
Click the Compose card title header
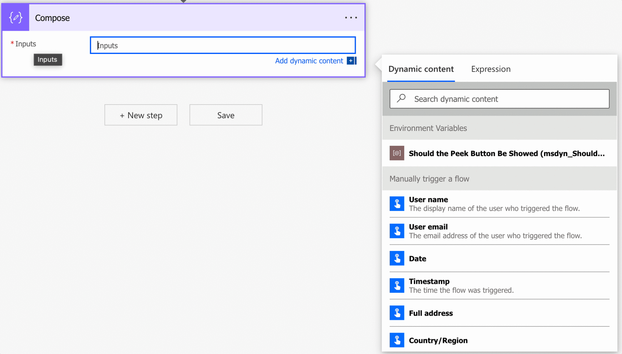tap(52, 18)
